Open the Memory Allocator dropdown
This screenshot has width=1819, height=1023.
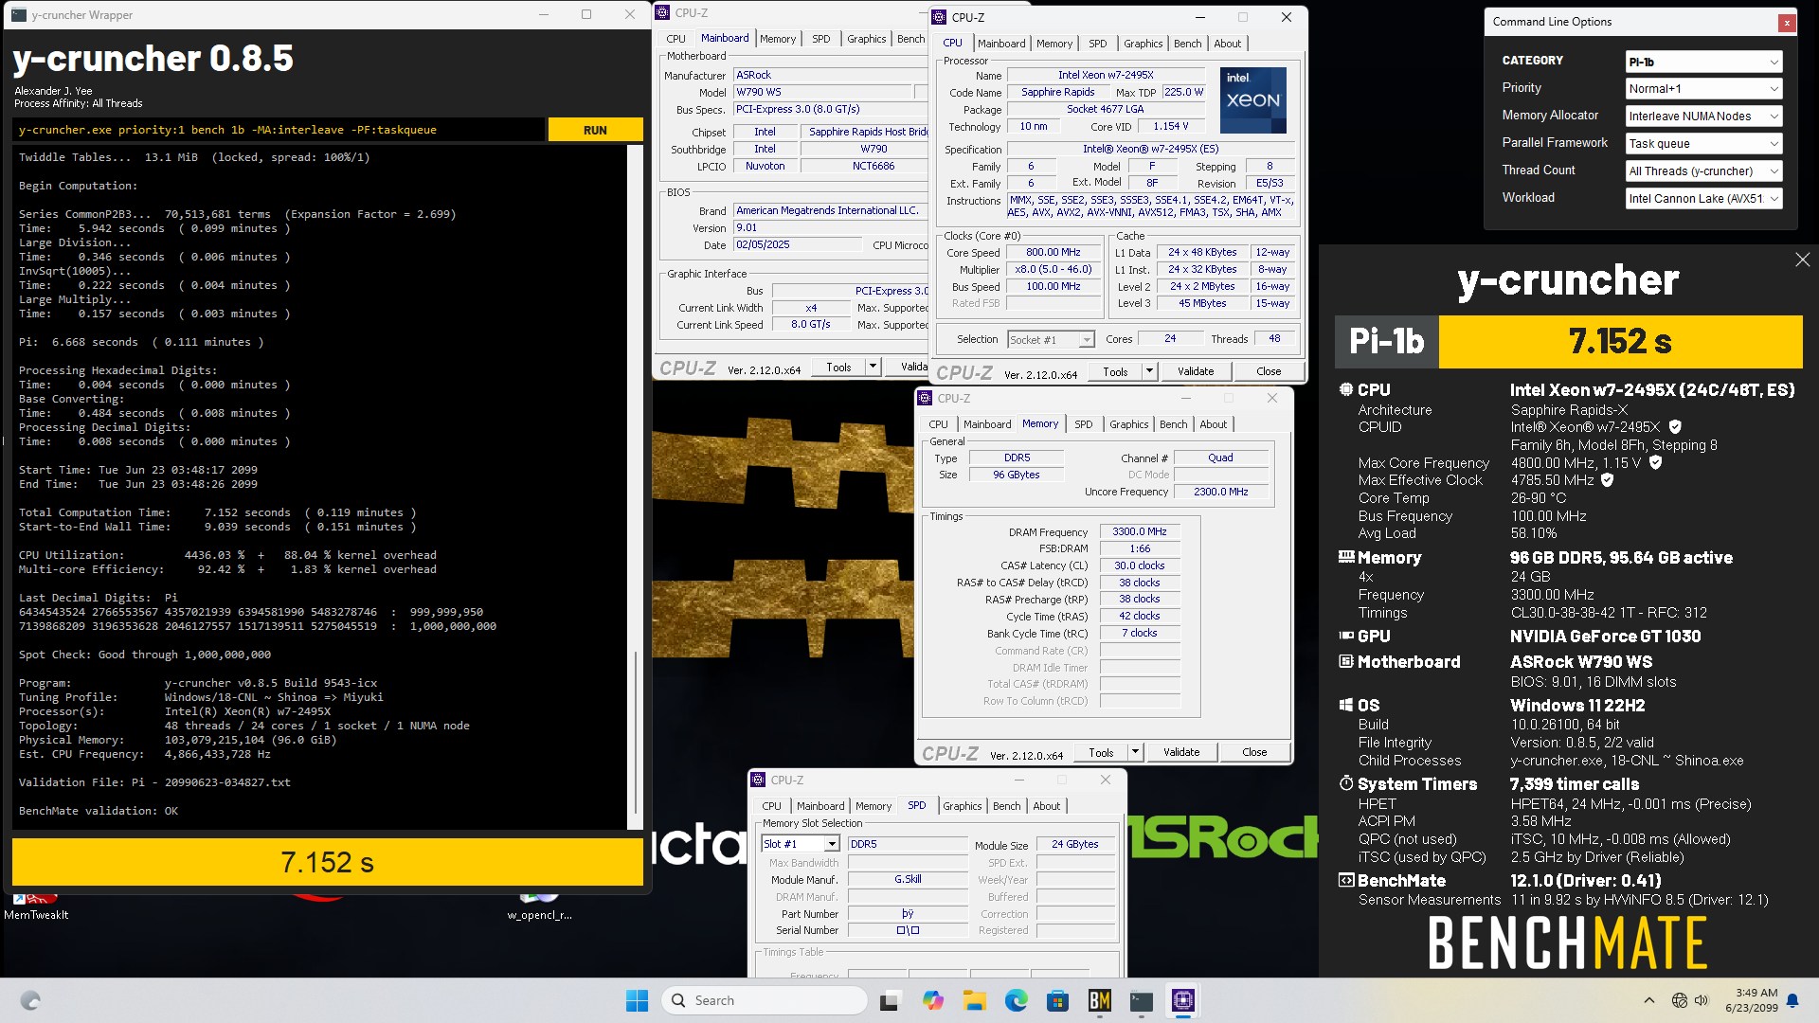tap(1703, 116)
